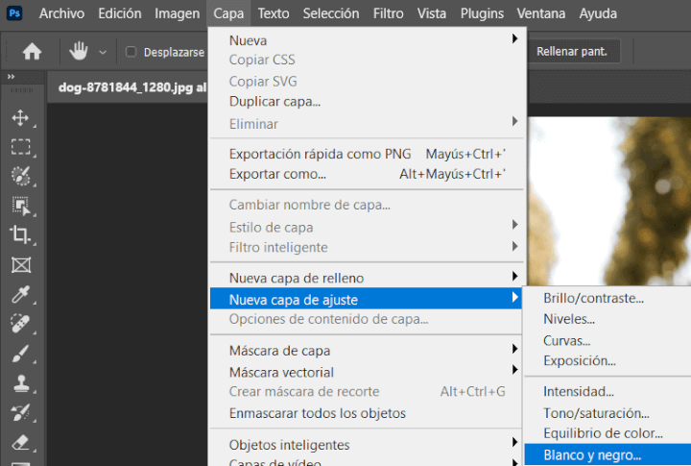Viewport: 691px width, 466px height.
Task: Select the Eyedropper tool
Action: click(x=20, y=295)
